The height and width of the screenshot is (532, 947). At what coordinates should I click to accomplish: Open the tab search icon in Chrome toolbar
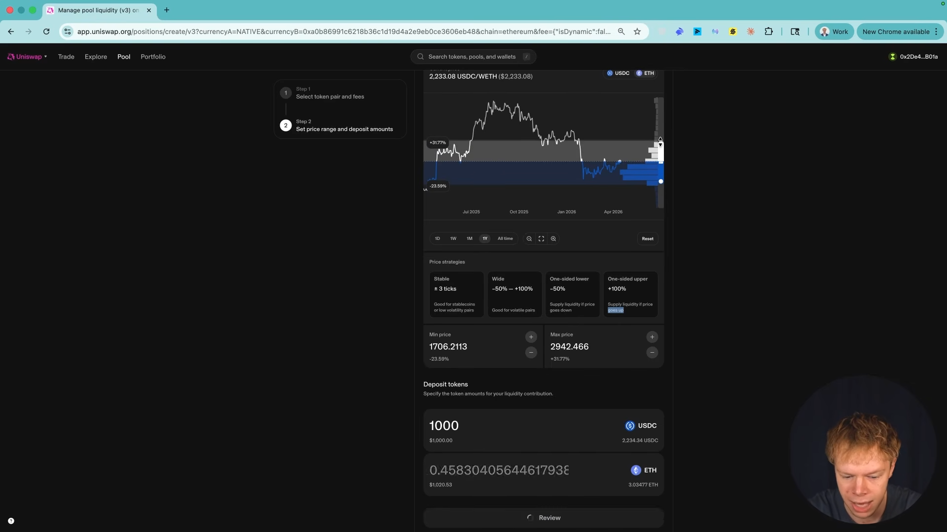pyautogui.click(x=795, y=32)
